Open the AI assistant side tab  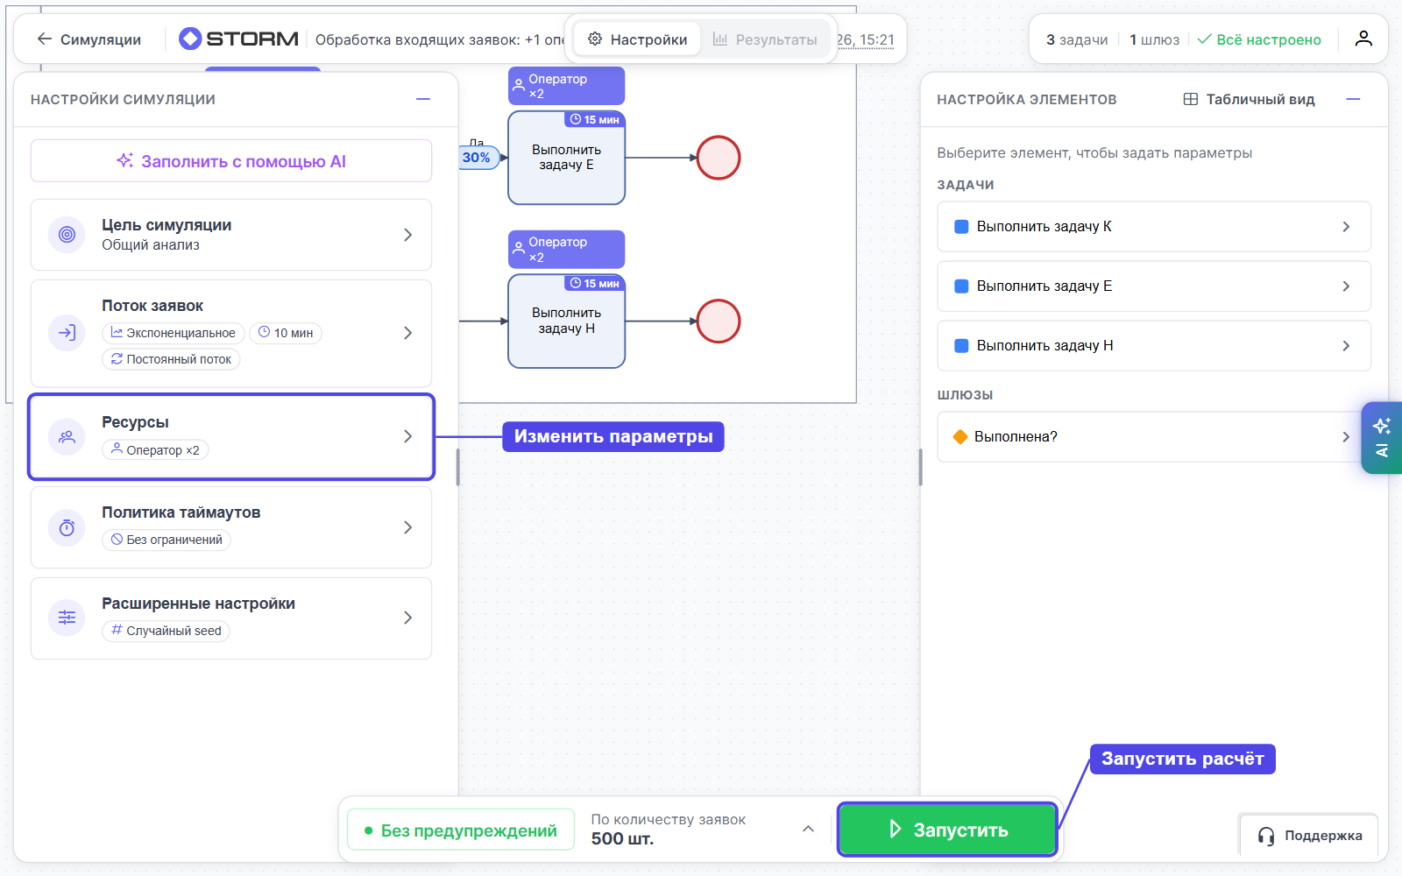(1382, 437)
